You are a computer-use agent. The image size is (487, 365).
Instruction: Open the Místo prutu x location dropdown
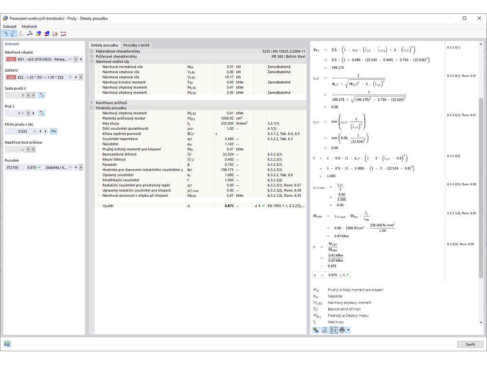[x=35, y=131]
